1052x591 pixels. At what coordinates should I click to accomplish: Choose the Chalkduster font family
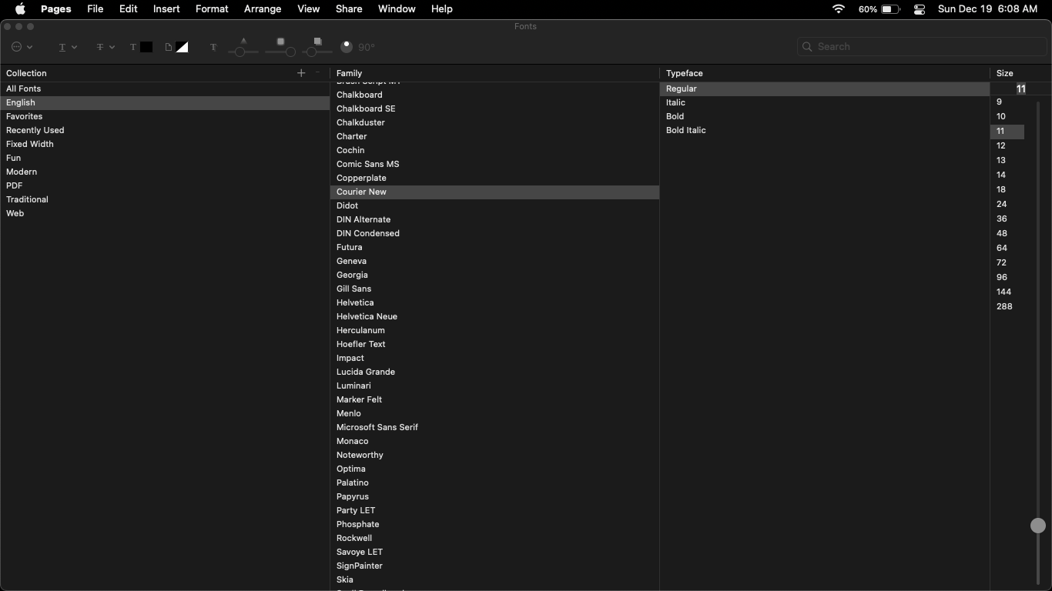coord(494,122)
